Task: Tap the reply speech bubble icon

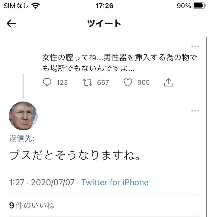Action: point(47,82)
